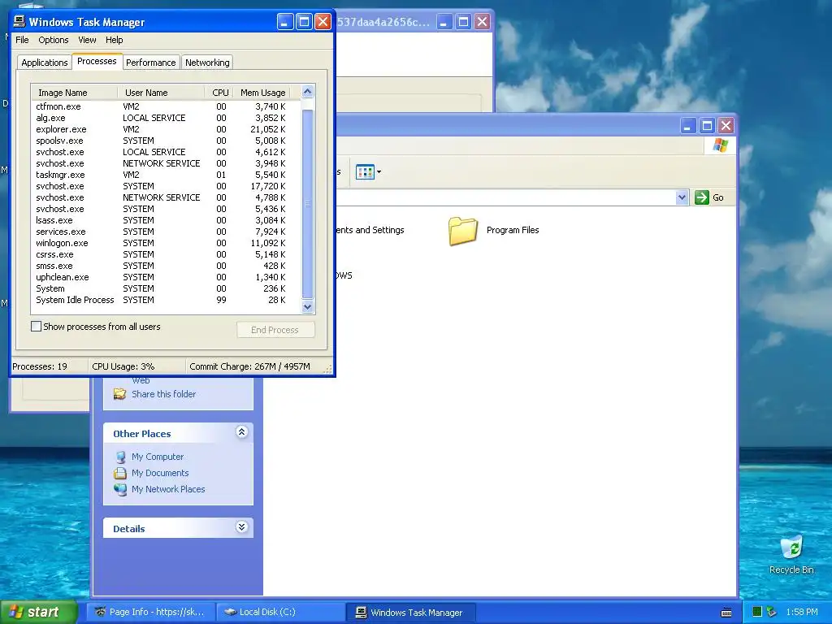
Task: Sort by the User Name column header
Action: point(161,93)
